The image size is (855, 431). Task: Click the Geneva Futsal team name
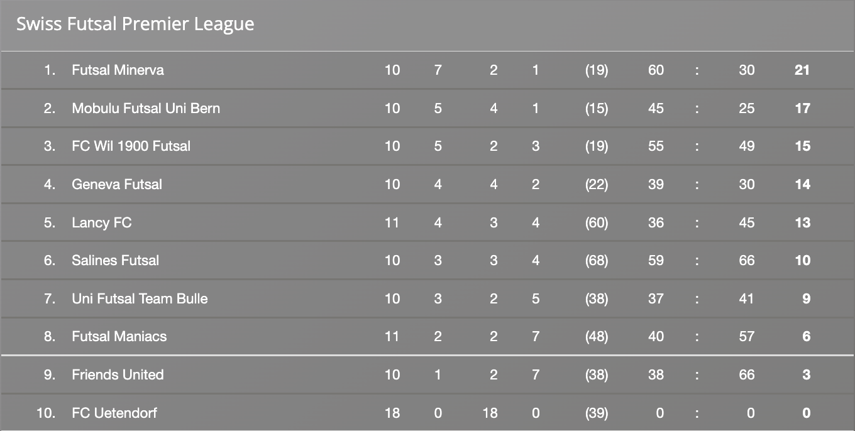pos(117,185)
